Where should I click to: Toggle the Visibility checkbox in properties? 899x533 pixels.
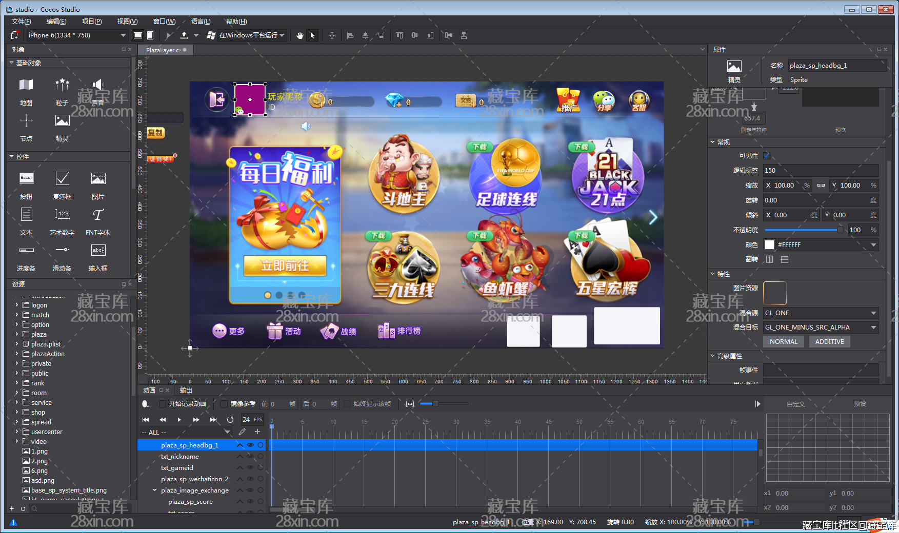(767, 156)
